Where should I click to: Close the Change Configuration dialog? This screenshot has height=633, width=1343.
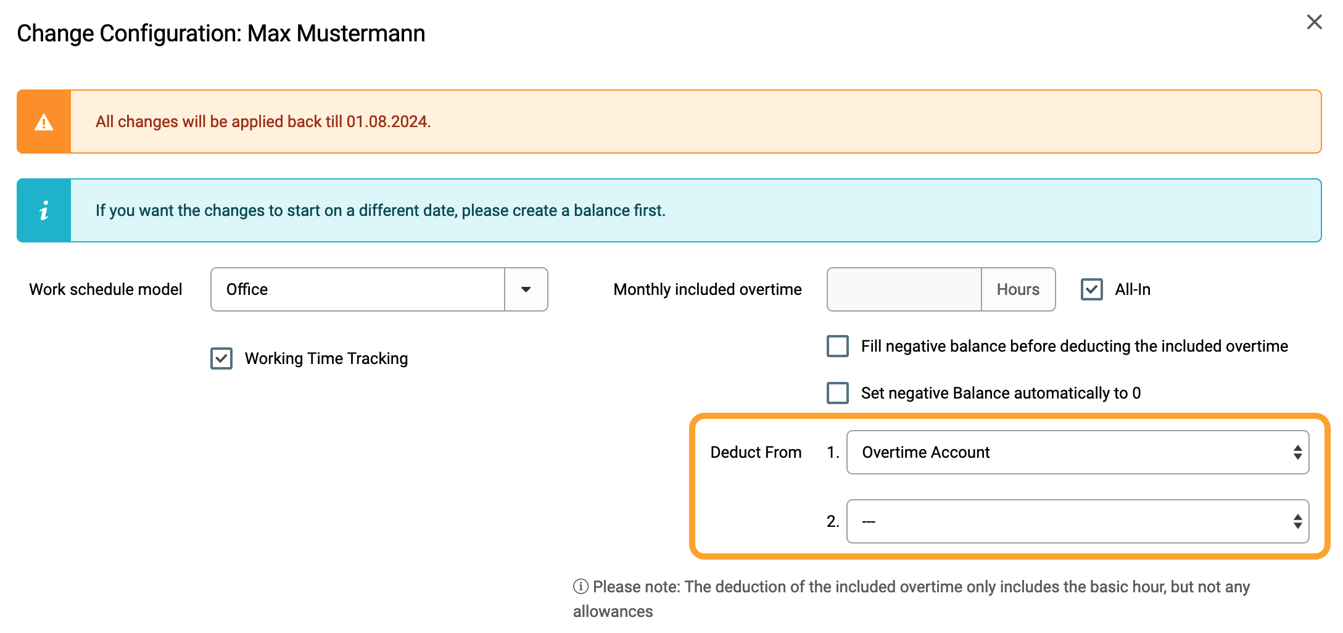pyautogui.click(x=1314, y=22)
